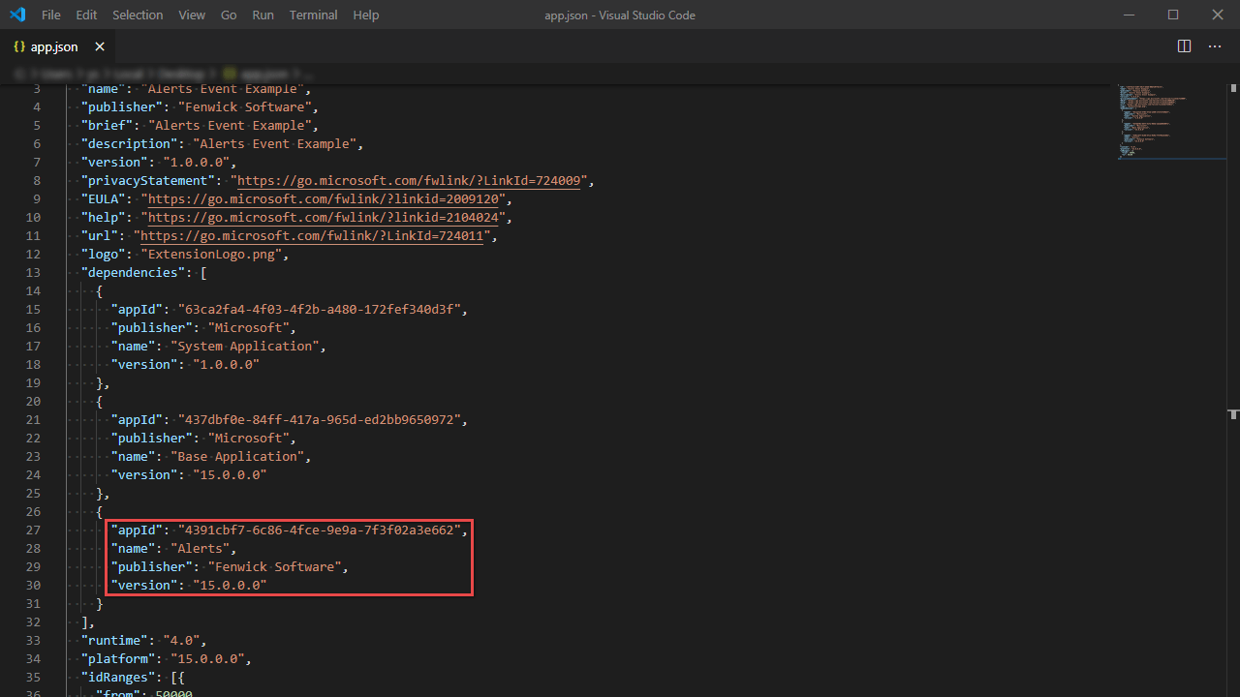This screenshot has width=1240, height=697.
Task: Open the Run menu
Action: point(263,15)
